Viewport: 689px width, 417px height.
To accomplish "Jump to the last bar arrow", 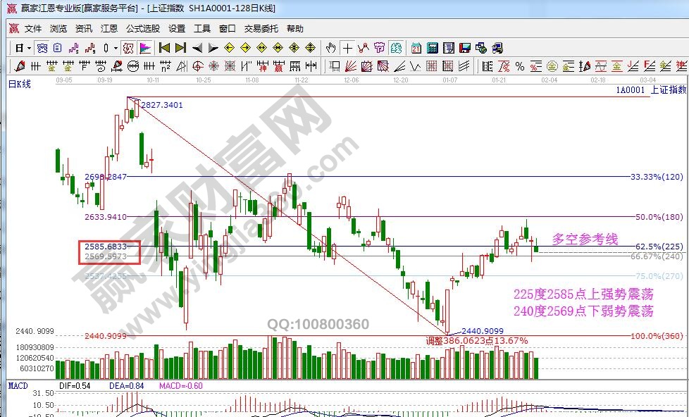I will 180,48.
